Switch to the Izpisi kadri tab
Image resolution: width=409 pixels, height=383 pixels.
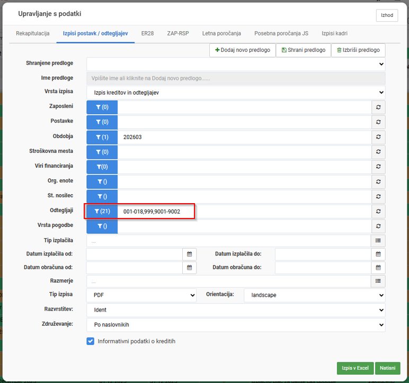(334, 33)
